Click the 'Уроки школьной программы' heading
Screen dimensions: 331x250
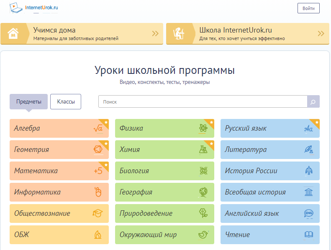(x=164, y=71)
